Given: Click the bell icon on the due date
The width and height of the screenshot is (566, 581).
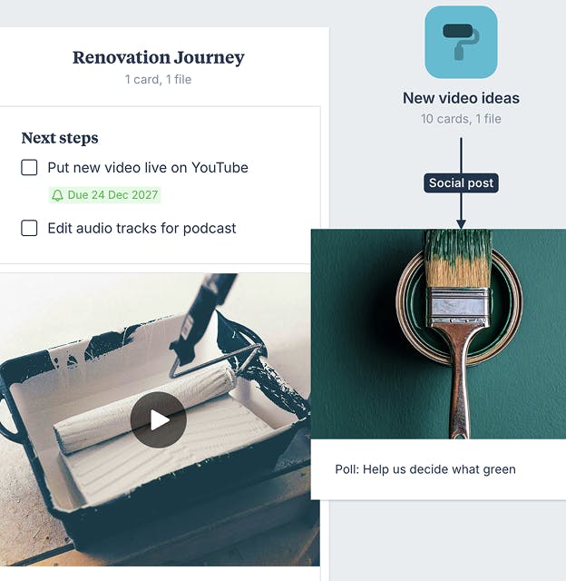Looking at the screenshot, I should 58,195.
